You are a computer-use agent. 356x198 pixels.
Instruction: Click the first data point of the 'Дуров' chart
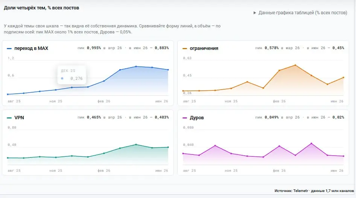[x=183, y=153]
